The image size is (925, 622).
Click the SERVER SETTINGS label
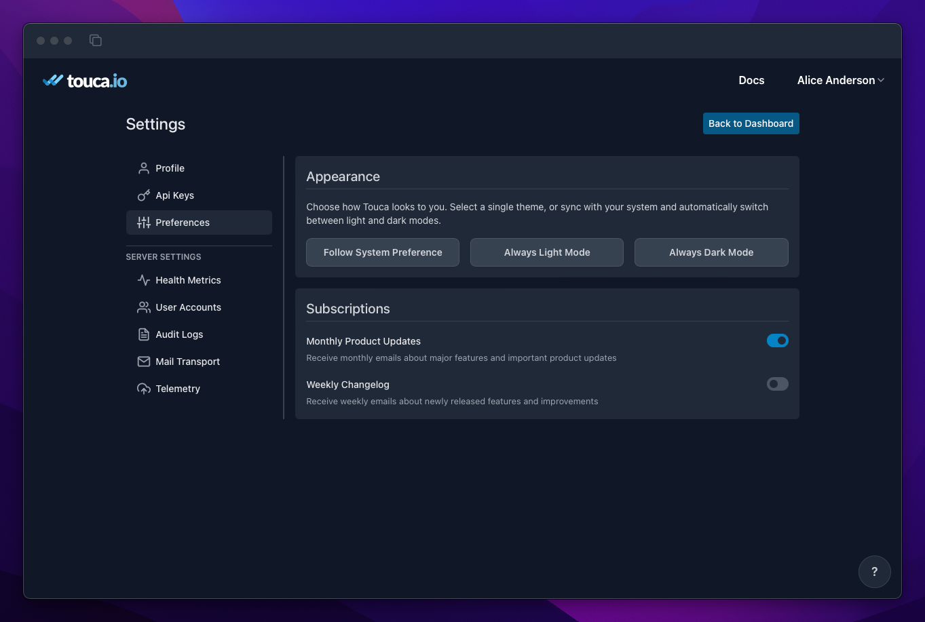164,257
